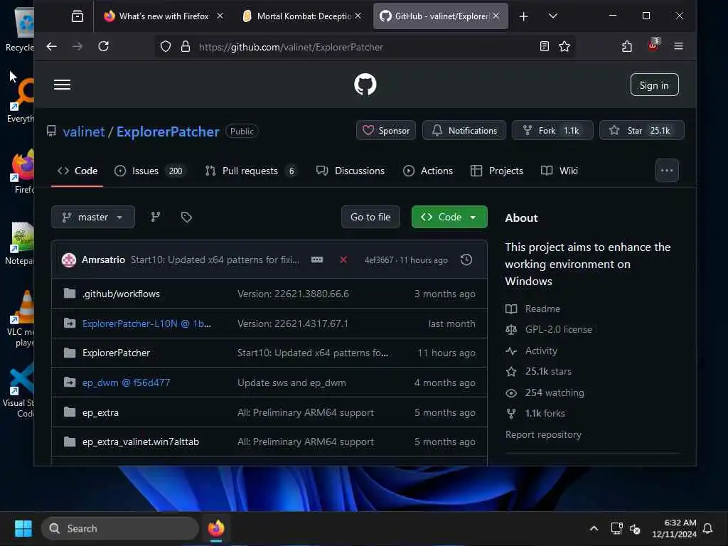Viewport: 728px width, 546px height.
Task: Reload the page in Firefox
Action: click(104, 46)
